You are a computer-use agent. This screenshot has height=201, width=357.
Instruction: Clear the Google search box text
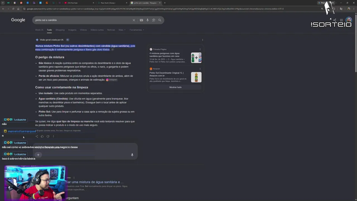click(x=134, y=20)
